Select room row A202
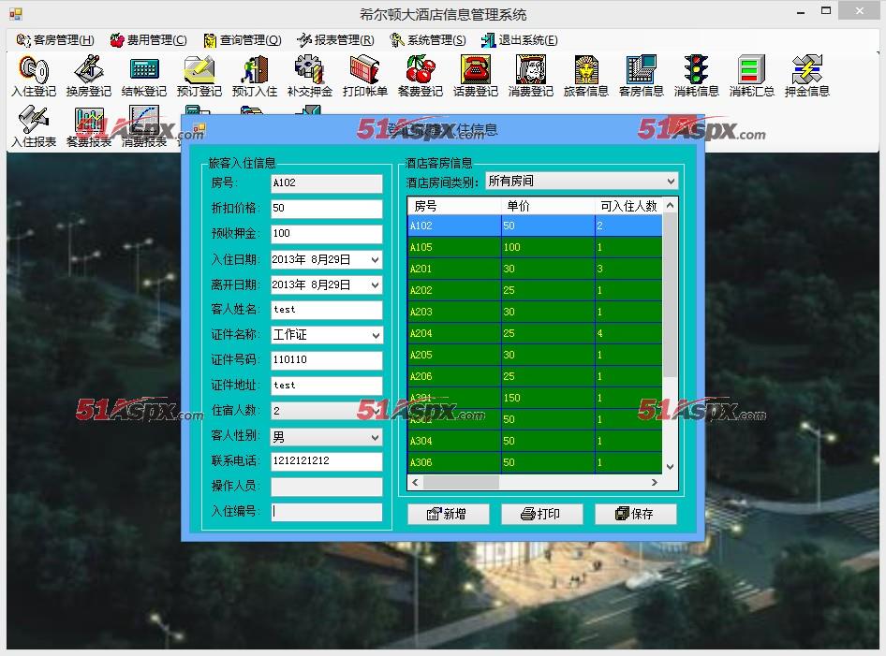886x656 pixels. 535,290
